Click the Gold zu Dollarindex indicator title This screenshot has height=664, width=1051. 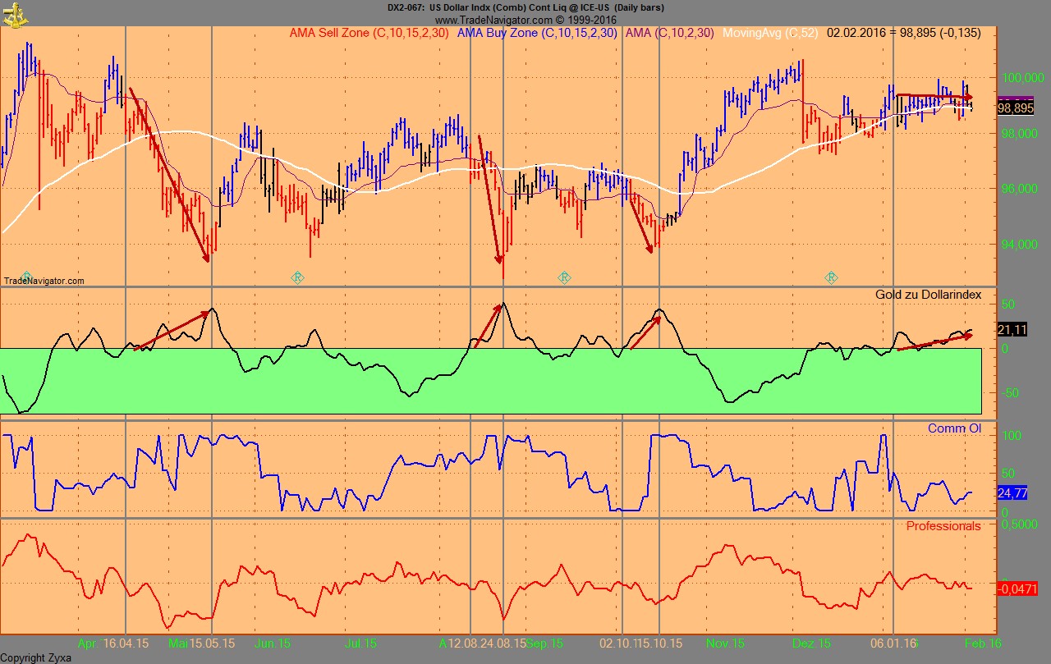pyautogui.click(x=929, y=295)
